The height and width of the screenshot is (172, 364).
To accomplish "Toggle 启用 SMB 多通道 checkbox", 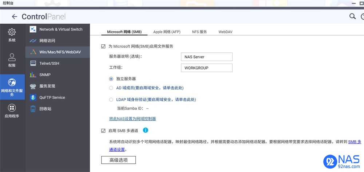I will point(103,131).
